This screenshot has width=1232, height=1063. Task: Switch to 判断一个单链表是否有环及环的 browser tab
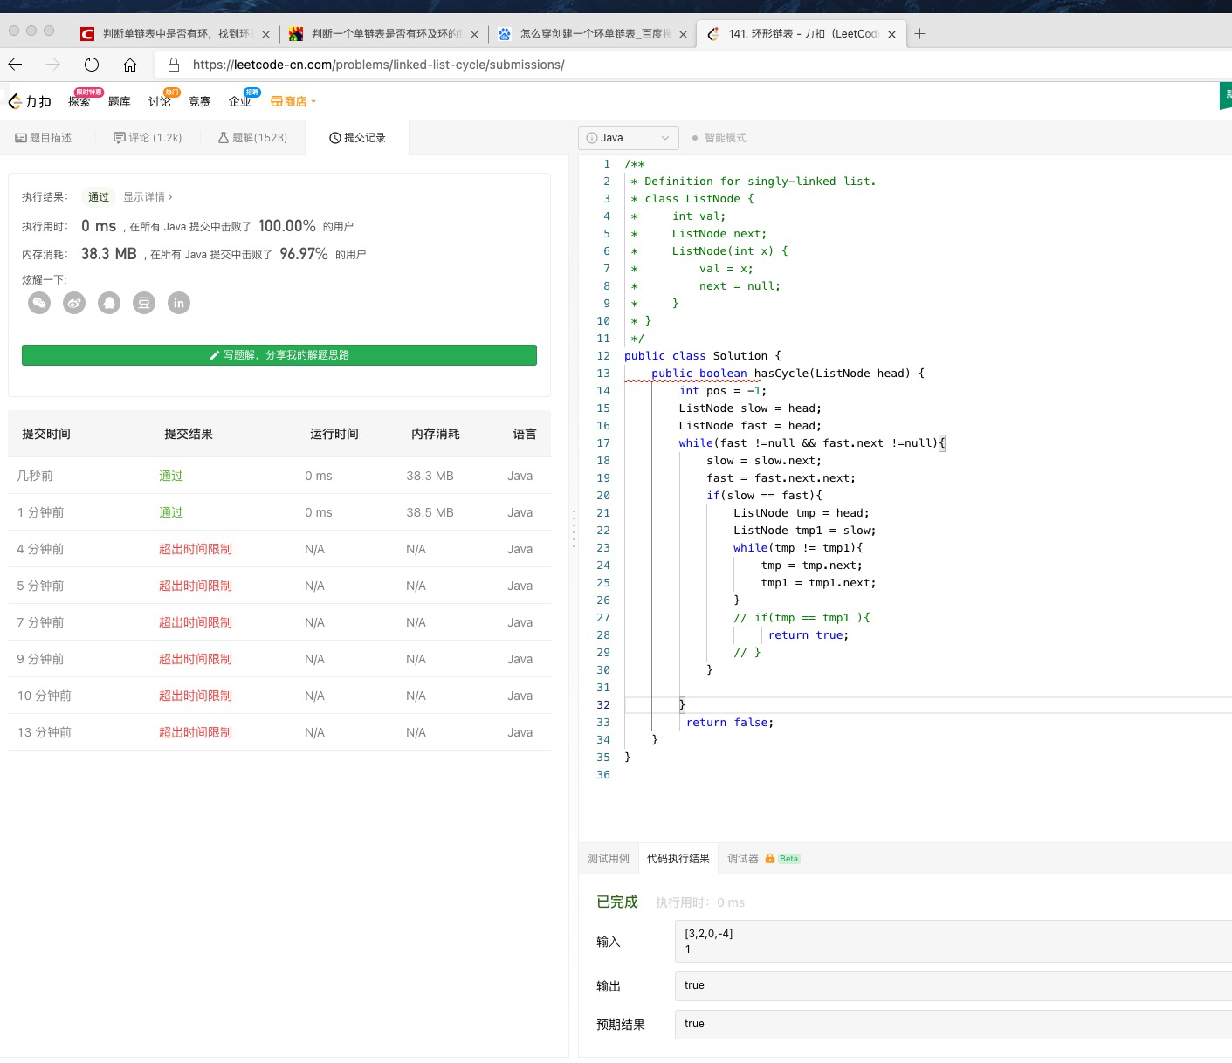click(x=383, y=34)
